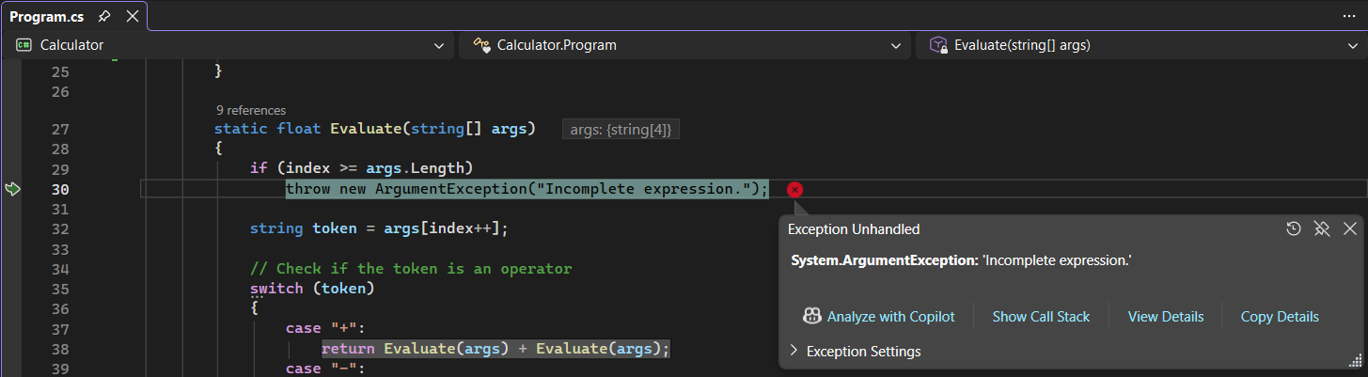Click the switch keyword on line 35
This screenshot has height=377, width=1368.
(x=276, y=289)
